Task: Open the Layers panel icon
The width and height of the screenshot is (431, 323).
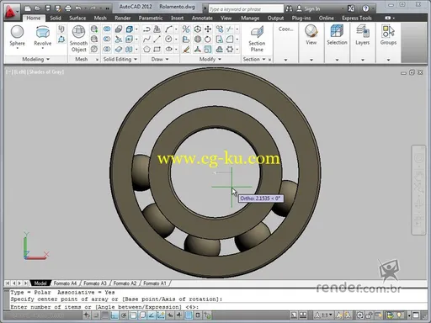Action: tap(362, 31)
